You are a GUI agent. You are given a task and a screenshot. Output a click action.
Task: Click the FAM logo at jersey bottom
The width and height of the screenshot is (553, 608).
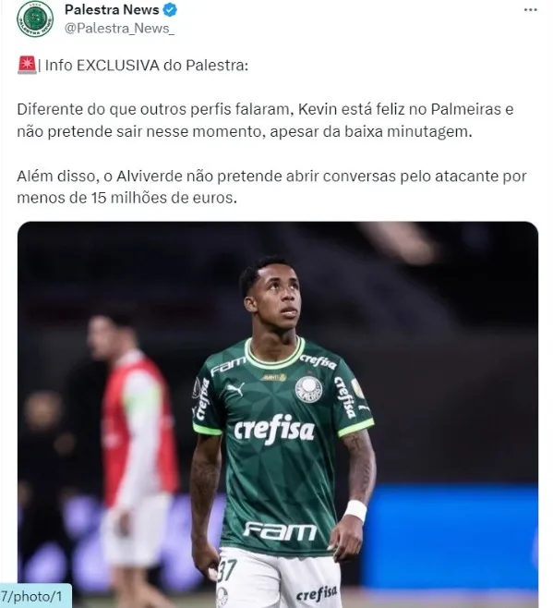point(280,530)
